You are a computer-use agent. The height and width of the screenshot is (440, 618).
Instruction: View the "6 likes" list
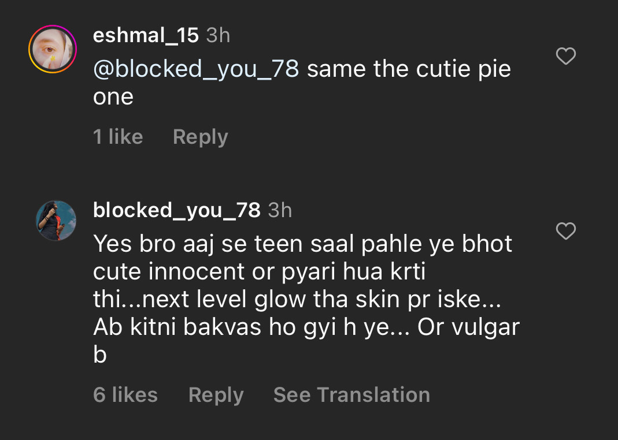click(125, 395)
